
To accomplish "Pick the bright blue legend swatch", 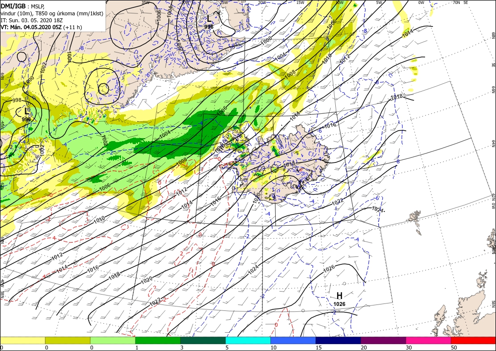I will 293,341.
